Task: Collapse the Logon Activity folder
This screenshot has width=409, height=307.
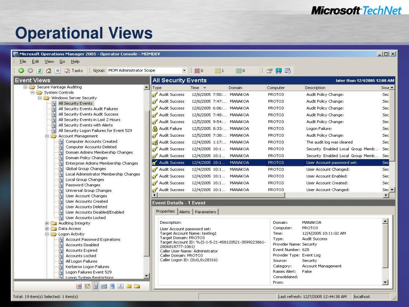Action: pyautogui.click(x=47, y=234)
